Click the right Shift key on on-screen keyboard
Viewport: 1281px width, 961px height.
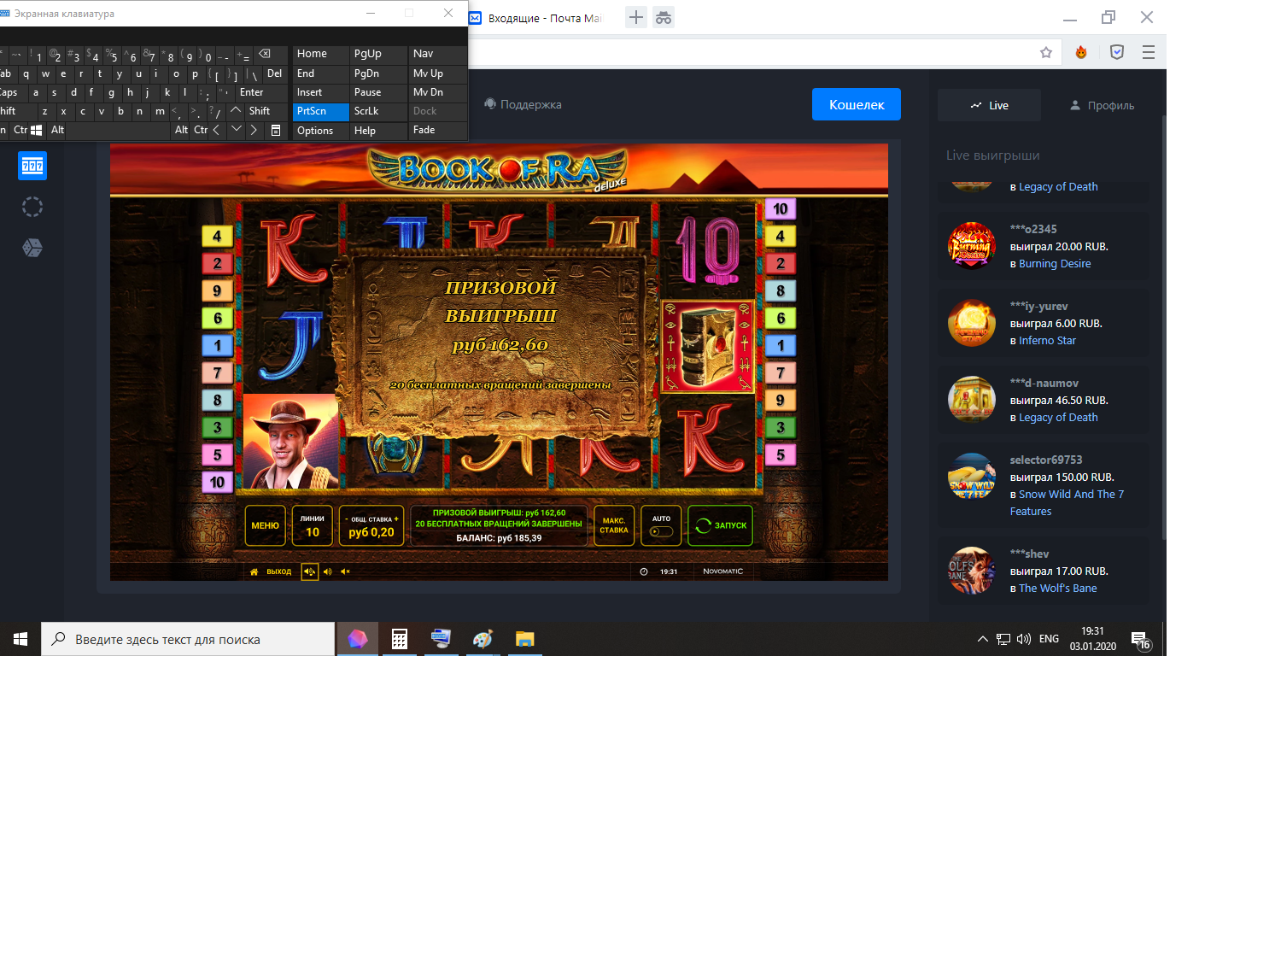(267, 111)
